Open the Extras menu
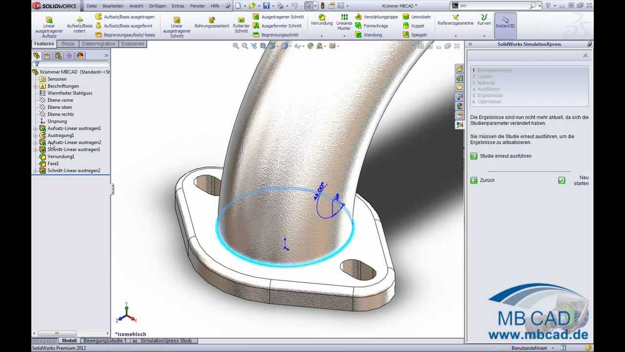 pos(178,6)
